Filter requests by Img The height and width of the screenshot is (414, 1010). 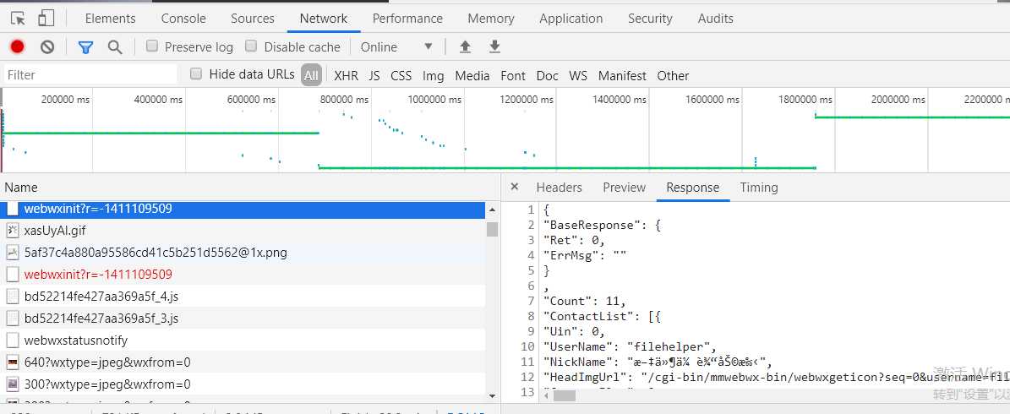coord(433,76)
